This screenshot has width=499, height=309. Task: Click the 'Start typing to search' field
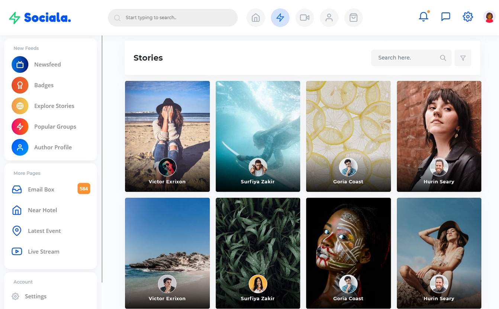tap(173, 18)
